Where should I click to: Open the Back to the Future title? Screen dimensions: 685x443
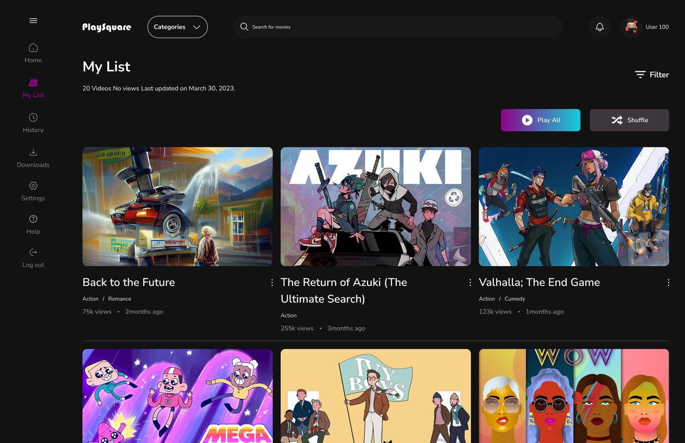(x=128, y=282)
